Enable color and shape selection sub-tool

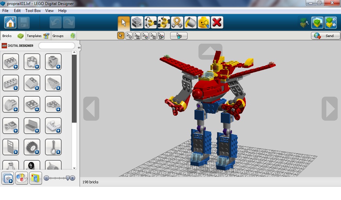161,36
